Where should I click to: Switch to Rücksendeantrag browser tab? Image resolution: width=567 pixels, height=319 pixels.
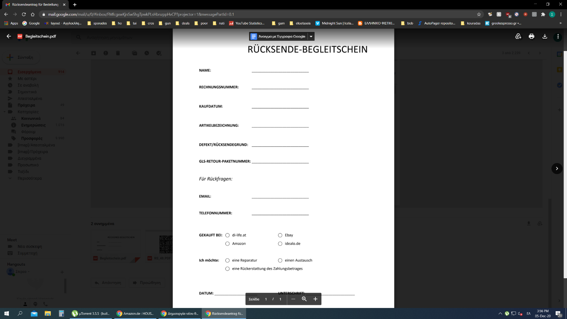[x=34, y=5]
